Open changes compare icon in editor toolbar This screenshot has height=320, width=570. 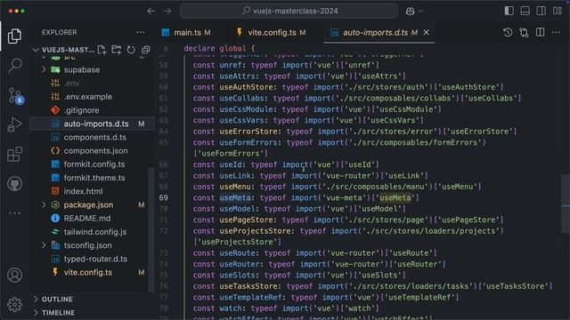(524, 32)
